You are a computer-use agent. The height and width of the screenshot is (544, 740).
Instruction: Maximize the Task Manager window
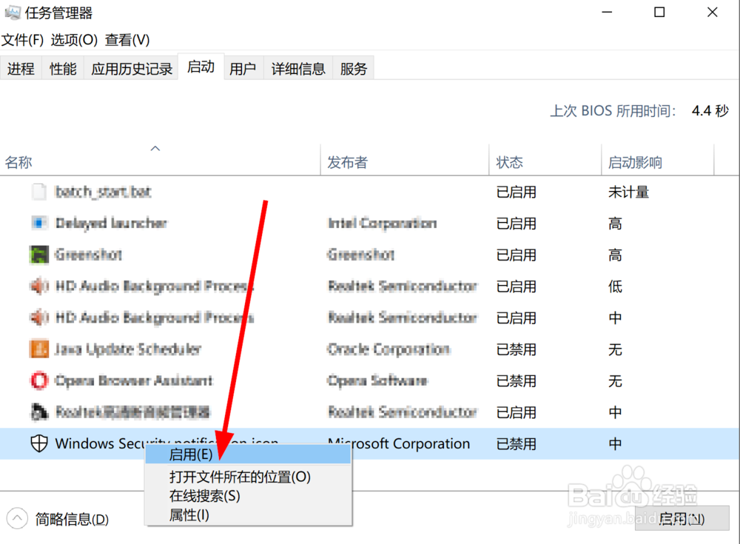[659, 13]
